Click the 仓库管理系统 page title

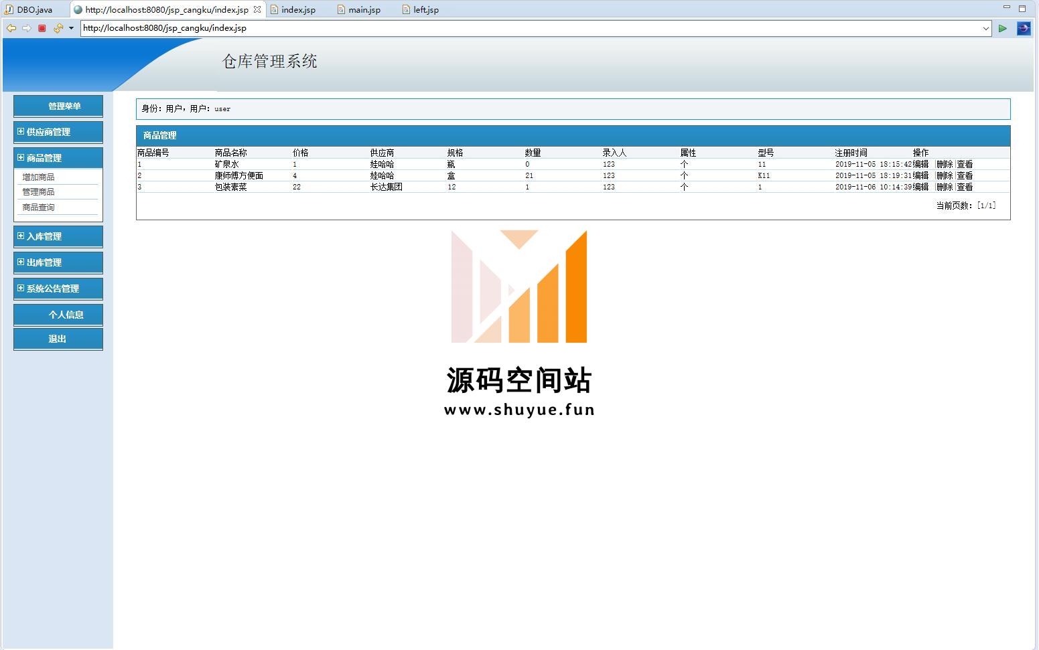[x=270, y=62]
